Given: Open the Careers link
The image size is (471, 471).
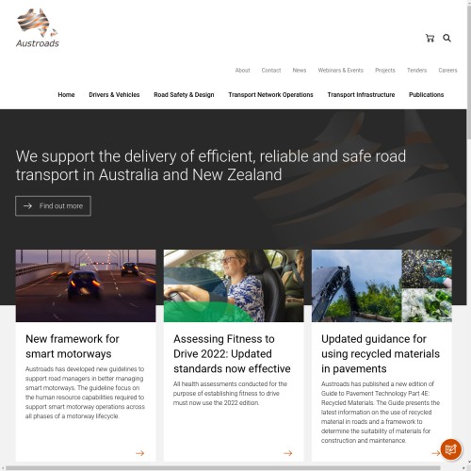Looking at the screenshot, I should click(447, 71).
